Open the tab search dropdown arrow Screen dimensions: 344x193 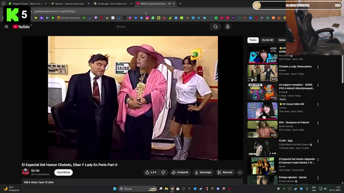click(3, 4)
